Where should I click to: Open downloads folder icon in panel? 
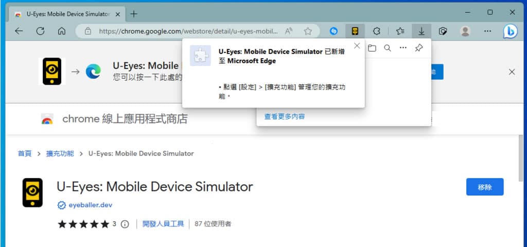372,48
